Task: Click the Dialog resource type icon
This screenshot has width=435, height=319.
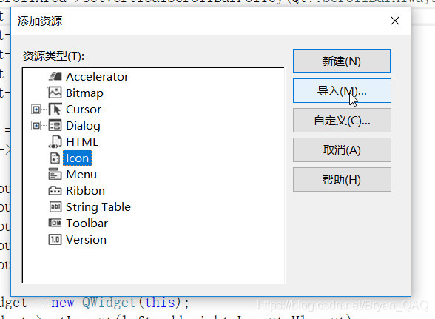Action: tap(55, 125)
